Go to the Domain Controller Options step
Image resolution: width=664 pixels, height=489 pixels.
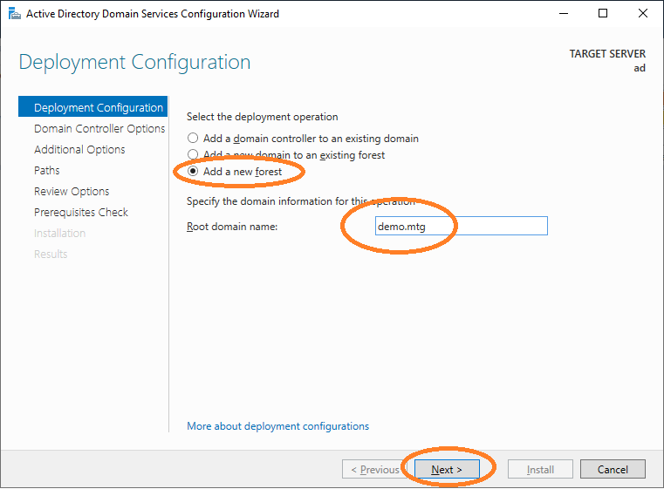[99, 129]
